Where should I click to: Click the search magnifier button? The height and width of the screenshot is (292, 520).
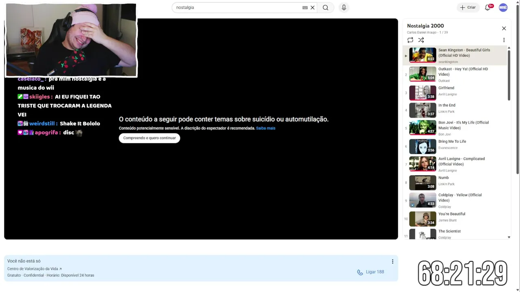tap(325, 7)
